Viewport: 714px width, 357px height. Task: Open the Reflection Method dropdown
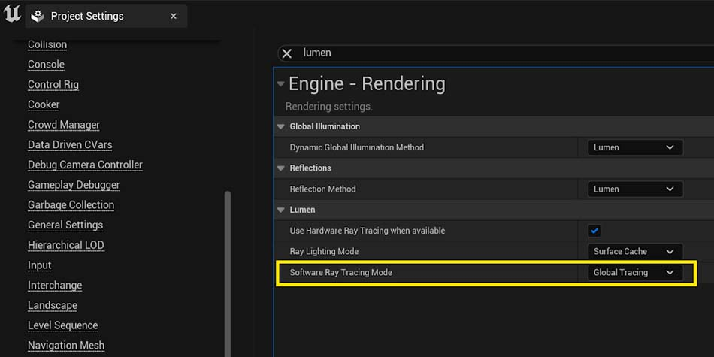pyautogui.click(x=634, y=189)
